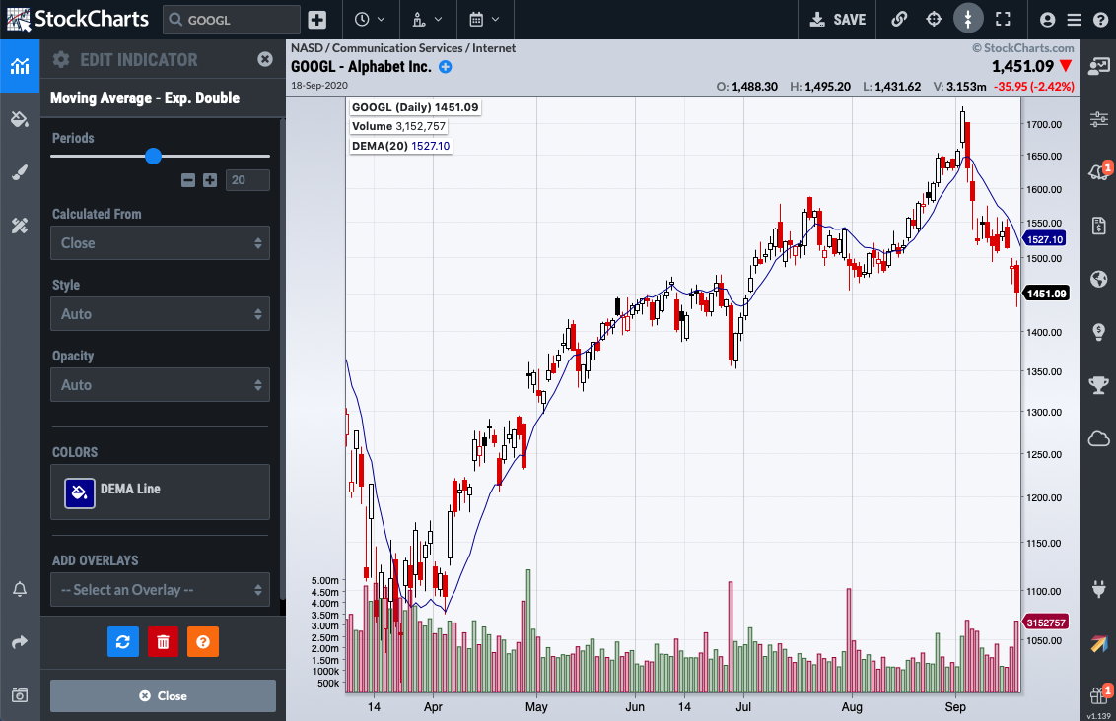Click the blue plus next to Alphabet Inc.
1116x721 pixels.
[446, 67]
